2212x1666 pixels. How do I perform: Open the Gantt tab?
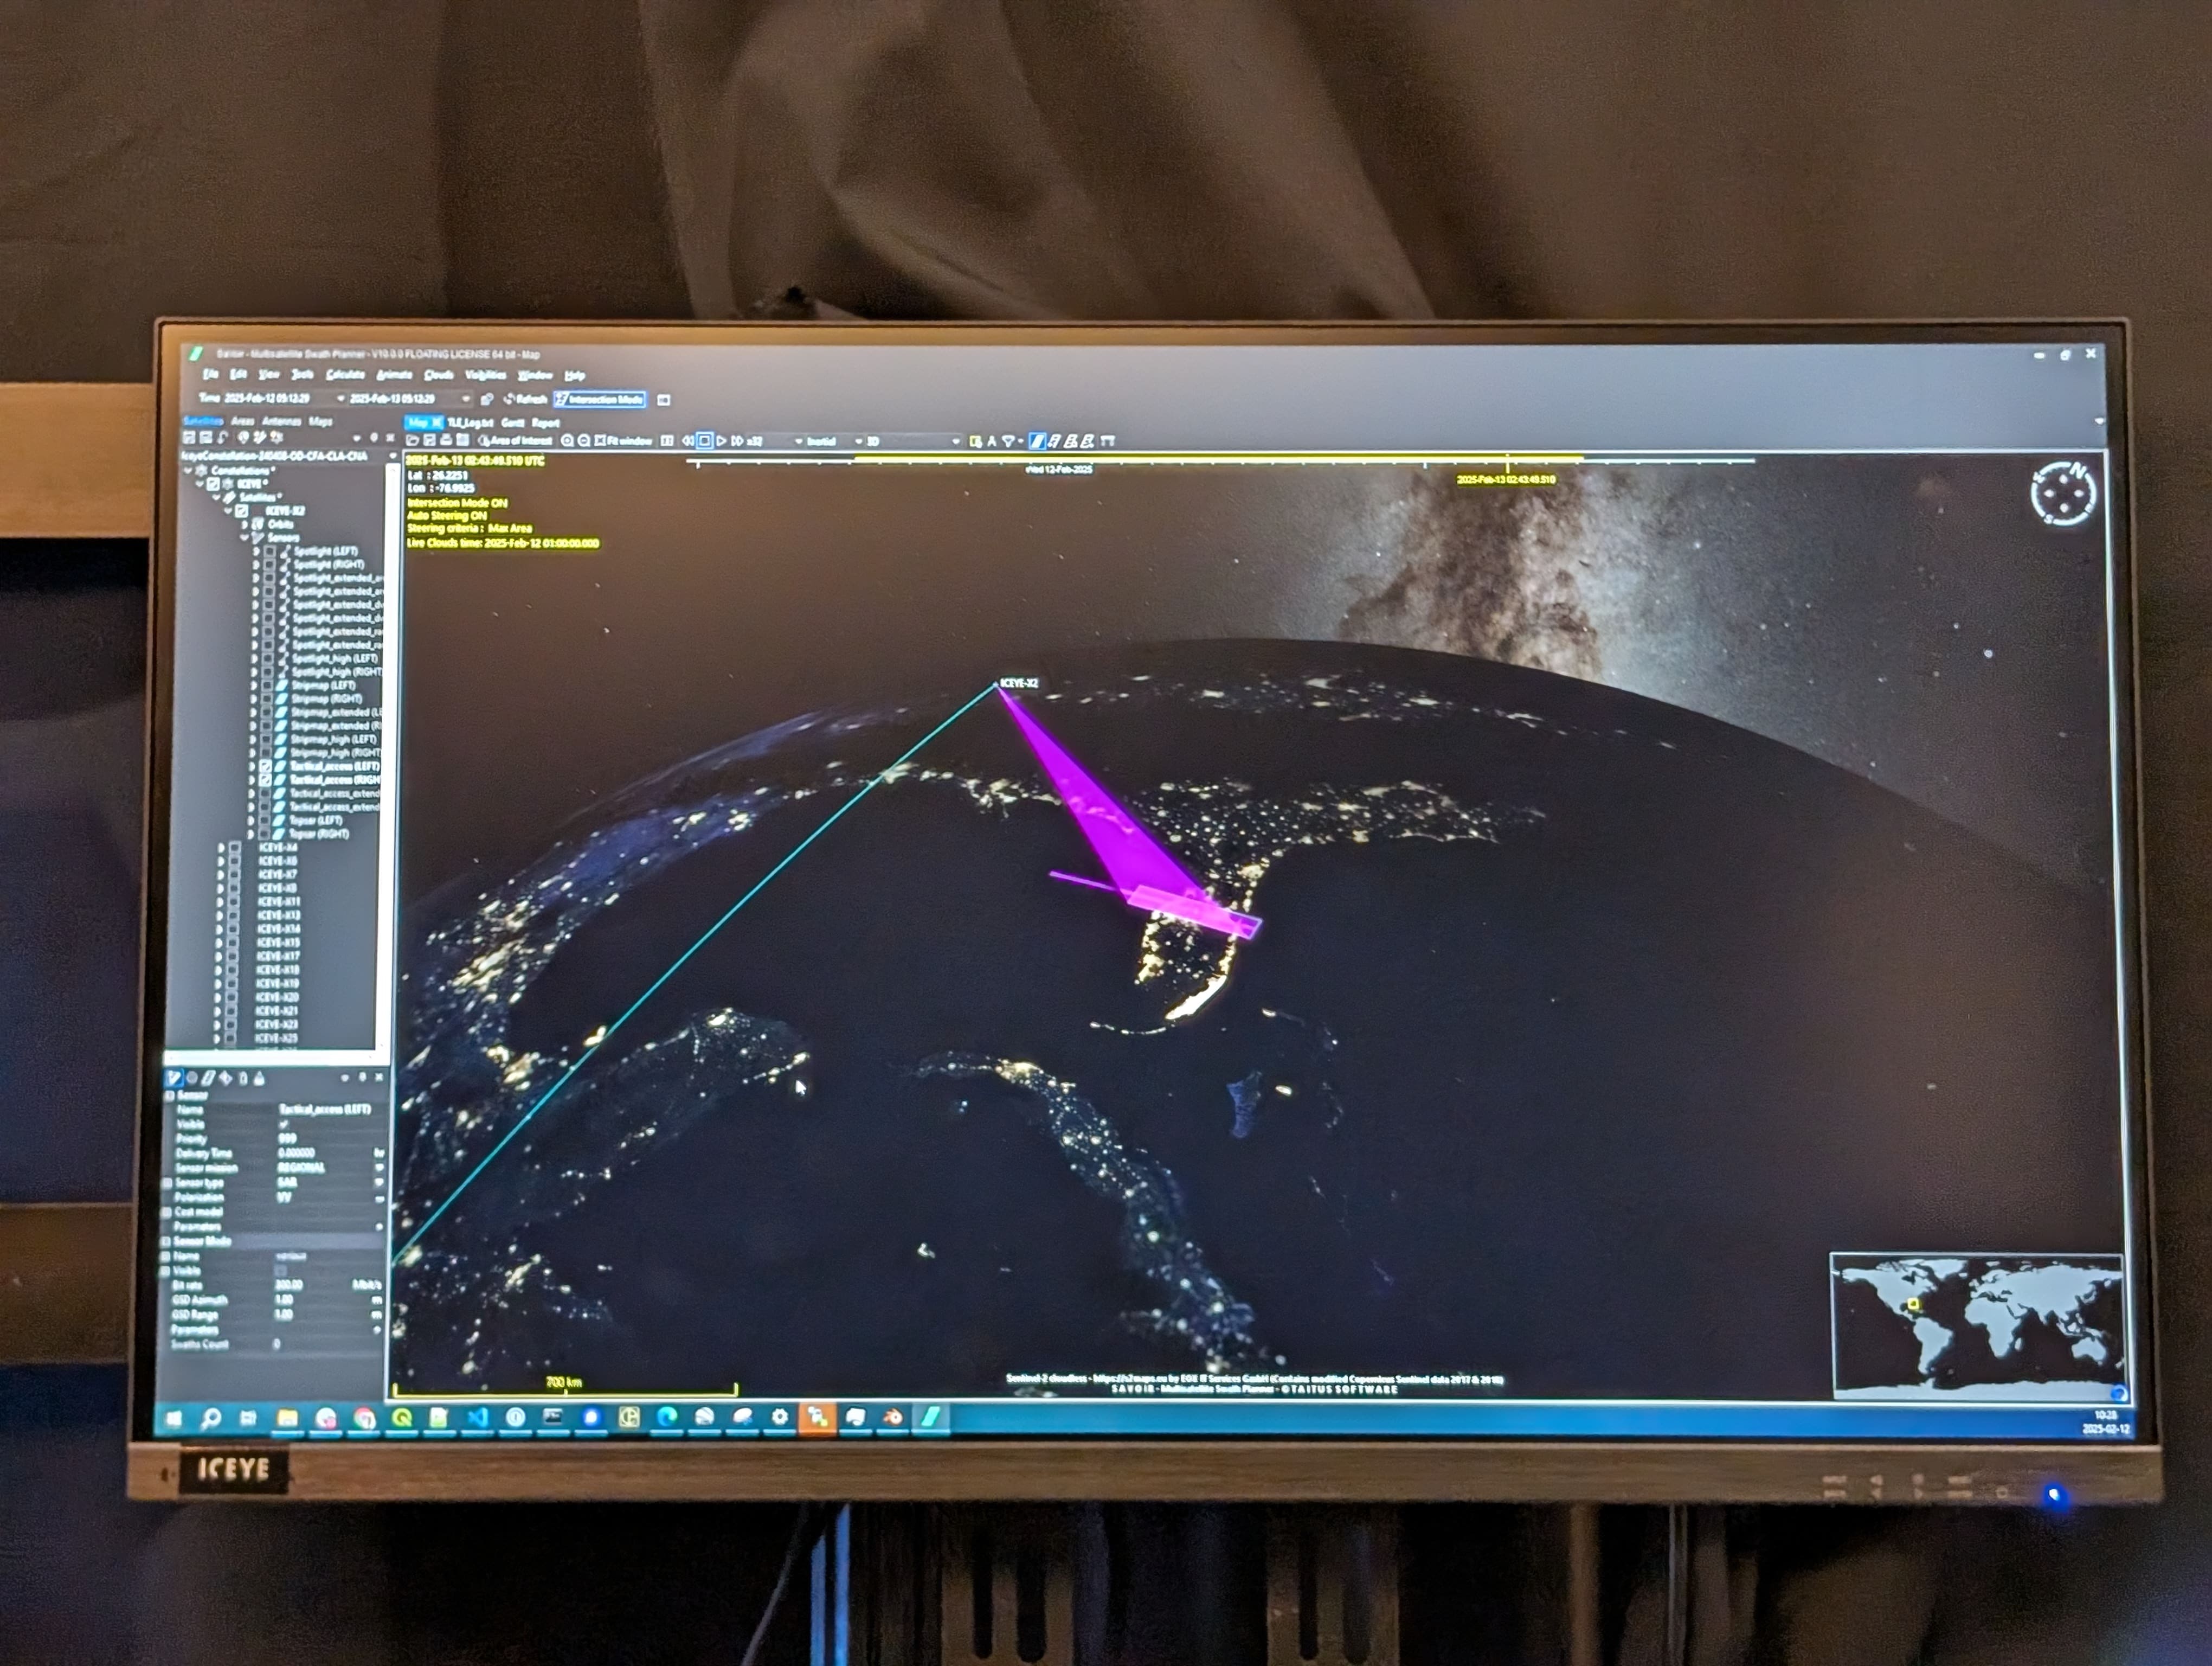point(513,423)
